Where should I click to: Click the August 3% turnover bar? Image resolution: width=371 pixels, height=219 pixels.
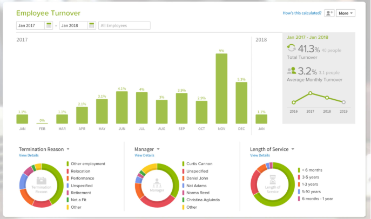tap(161, 112)
